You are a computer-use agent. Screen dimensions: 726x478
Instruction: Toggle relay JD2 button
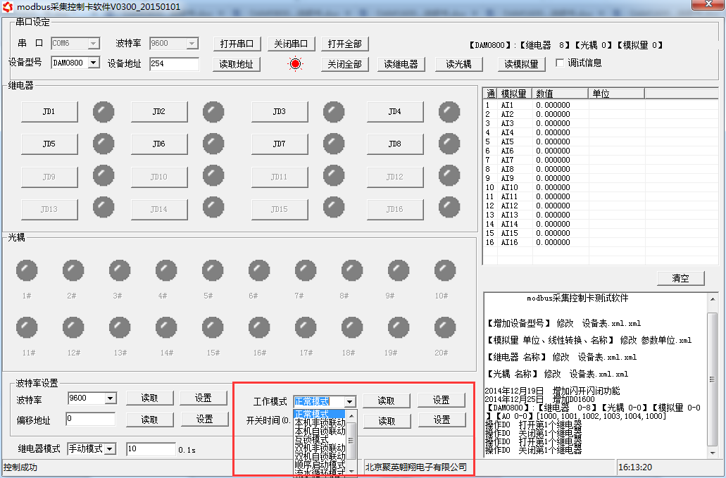159,111
